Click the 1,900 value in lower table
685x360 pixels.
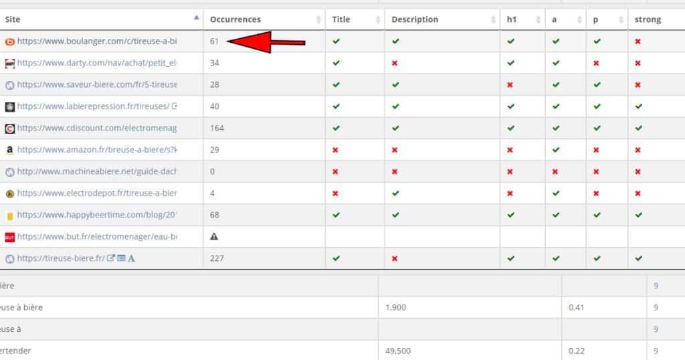click(x=395, y=308)
